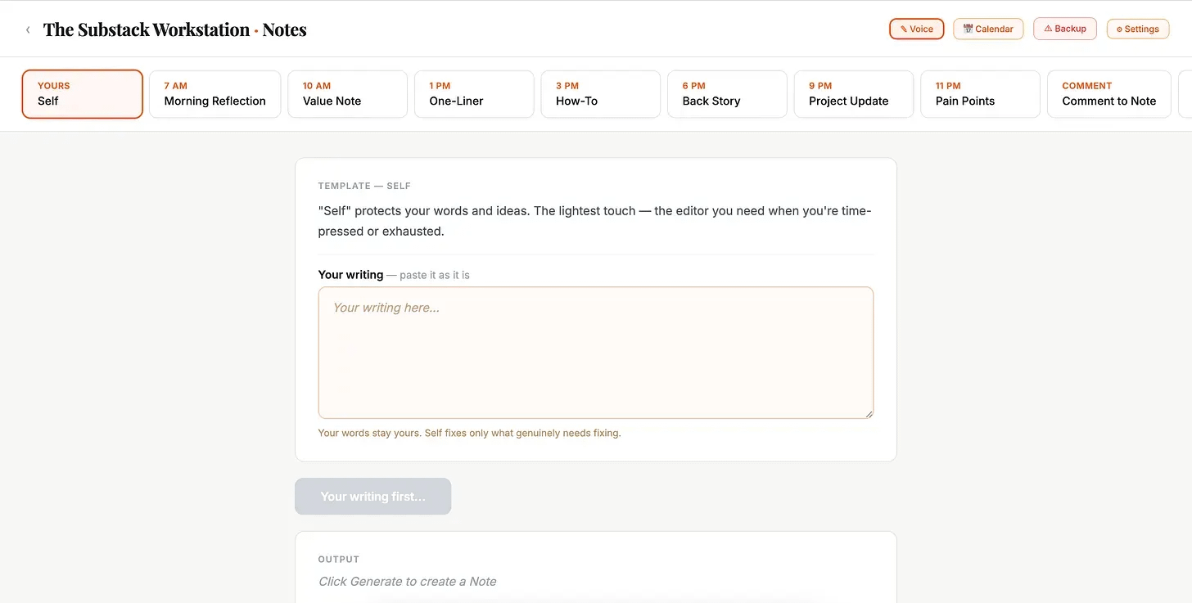Choose the Comment to Note tab
The width and height of the screenshot is (1192, 603).
(1108, 94)
